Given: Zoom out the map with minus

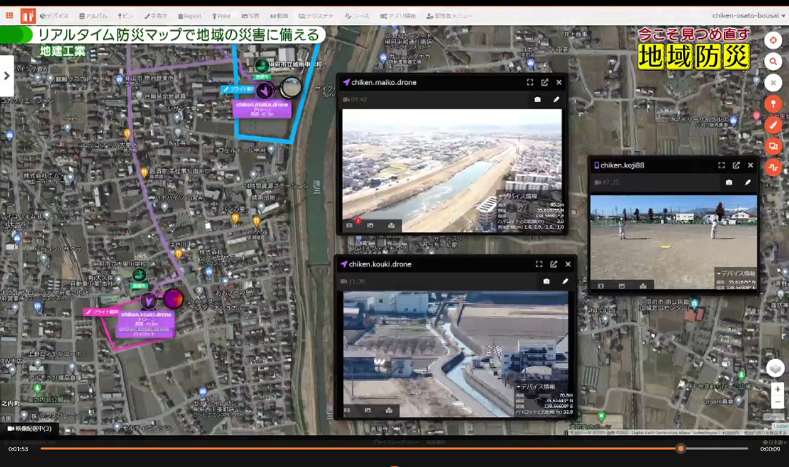Looking at the screenshot, I should click(778, 402).
